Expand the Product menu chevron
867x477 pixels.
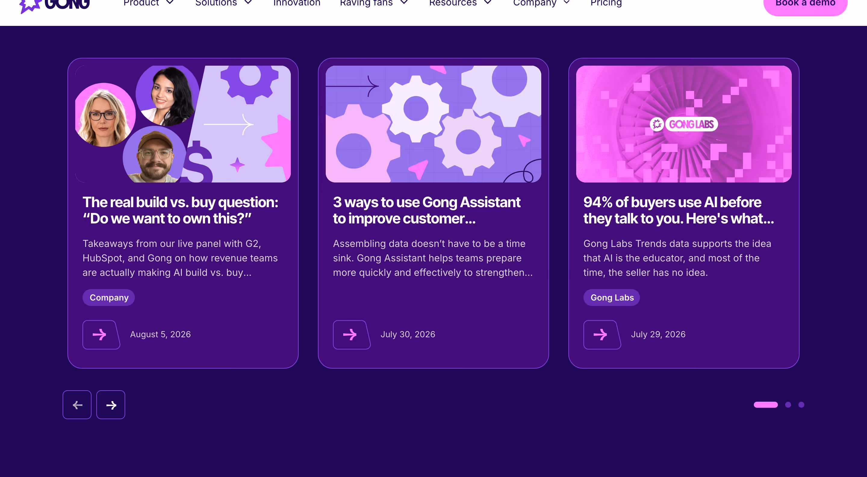point(170,3)
